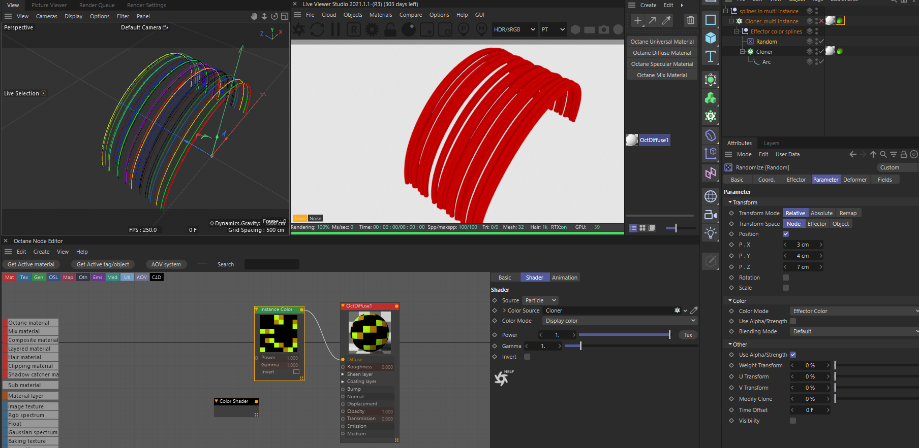Adjust the material thumbnail size slider
Viewport: 919px width, 448px height.
pos(680,228)
